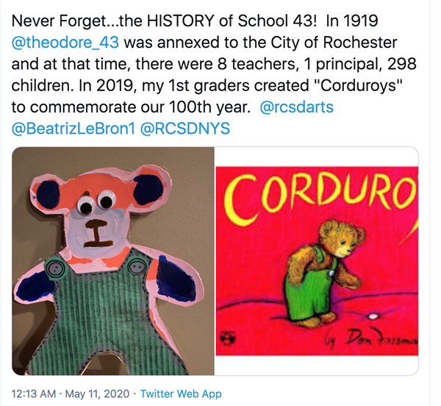
Task: Click the right overall button on paper bear
Action: 137,266
